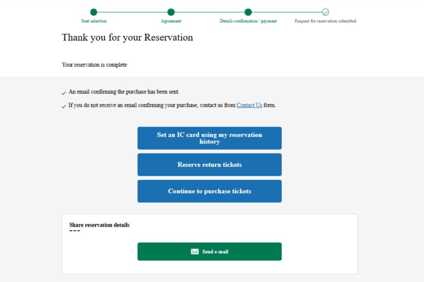The height and width of the screenshot is (282, 424).
Task: Select the Seat selection step label
Action: [x=94, y=21]
